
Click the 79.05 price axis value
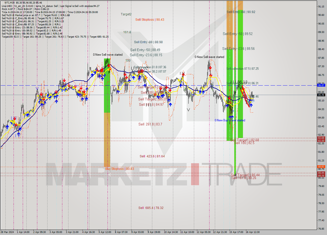click(x=321, y=195)
